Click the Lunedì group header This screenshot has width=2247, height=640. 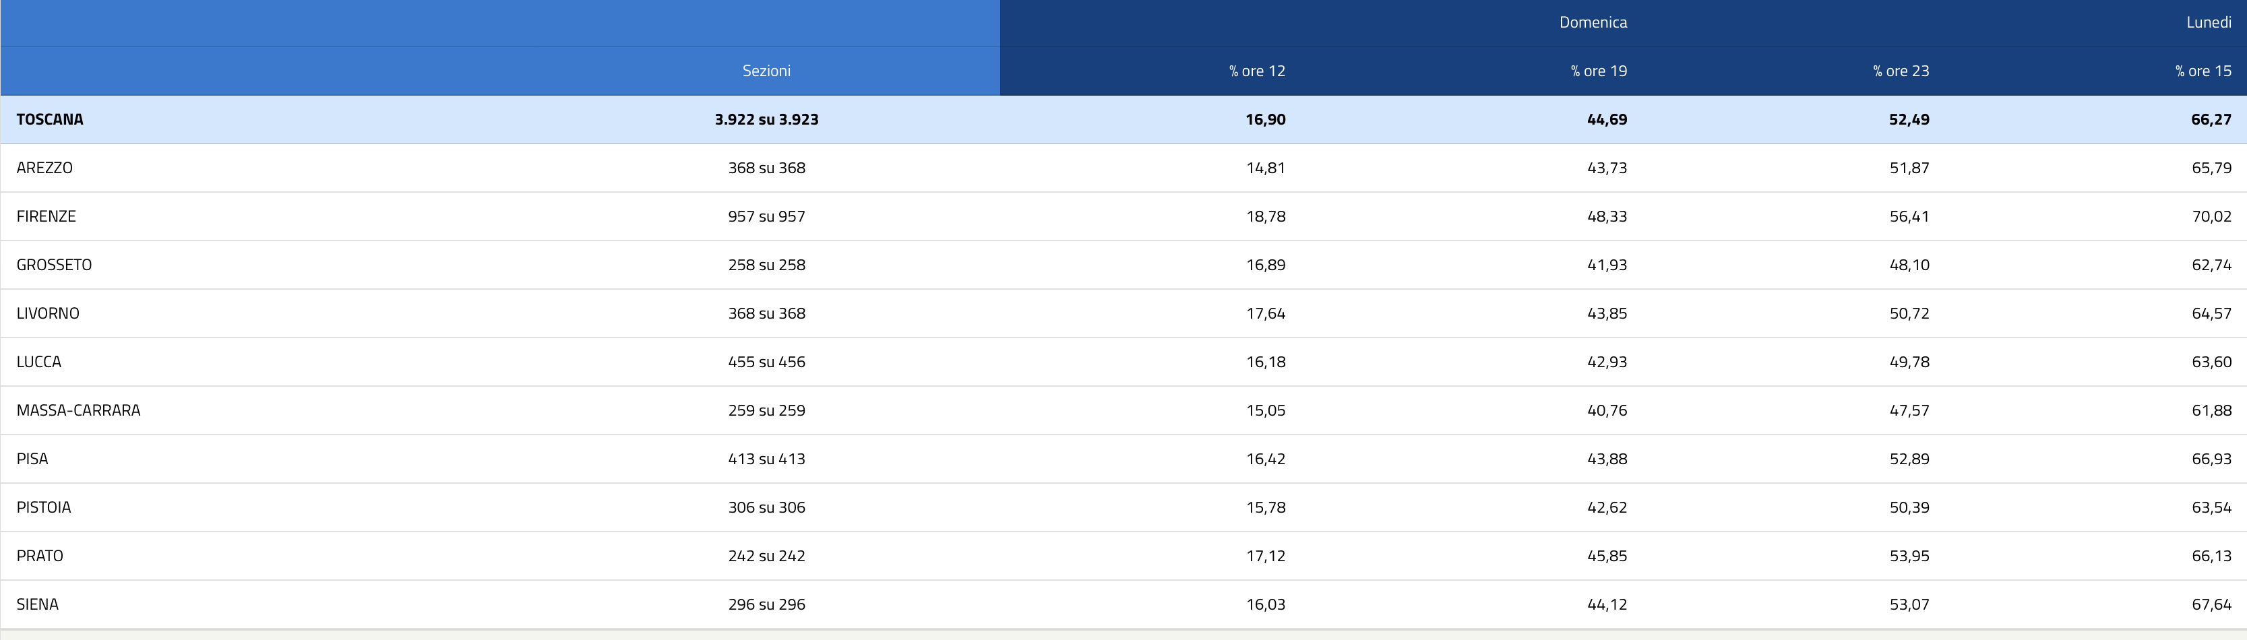pyautogui.click(x=2208, y=23)
